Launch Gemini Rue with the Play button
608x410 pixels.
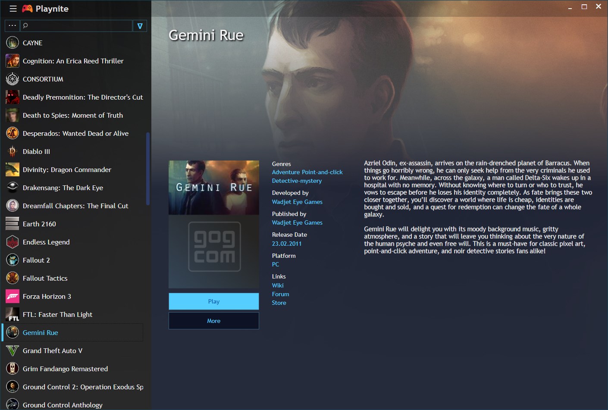click(x=213, y=301)
